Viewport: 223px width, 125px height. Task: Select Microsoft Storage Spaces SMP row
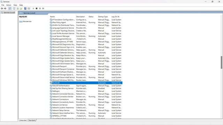(86, 75)
